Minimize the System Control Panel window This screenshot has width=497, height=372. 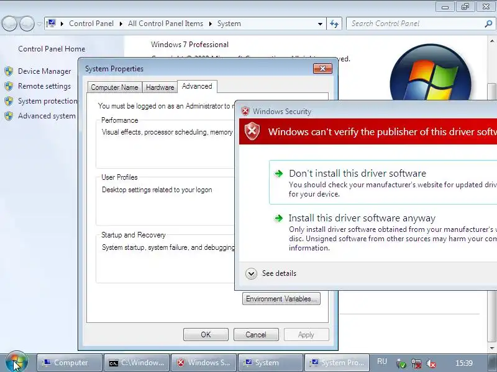[445, 7]
